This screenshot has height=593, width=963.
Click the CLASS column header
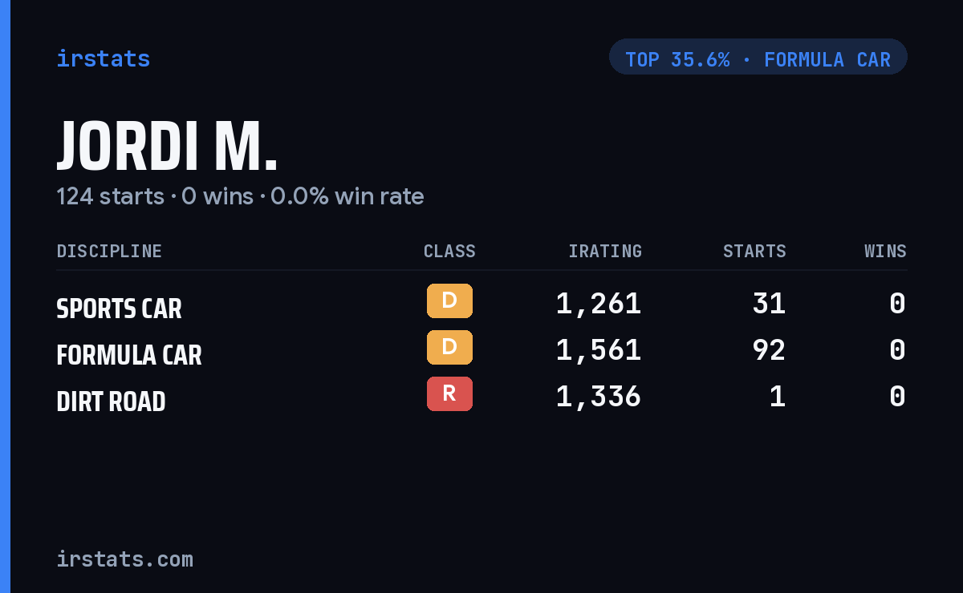(x=449, y=251)
